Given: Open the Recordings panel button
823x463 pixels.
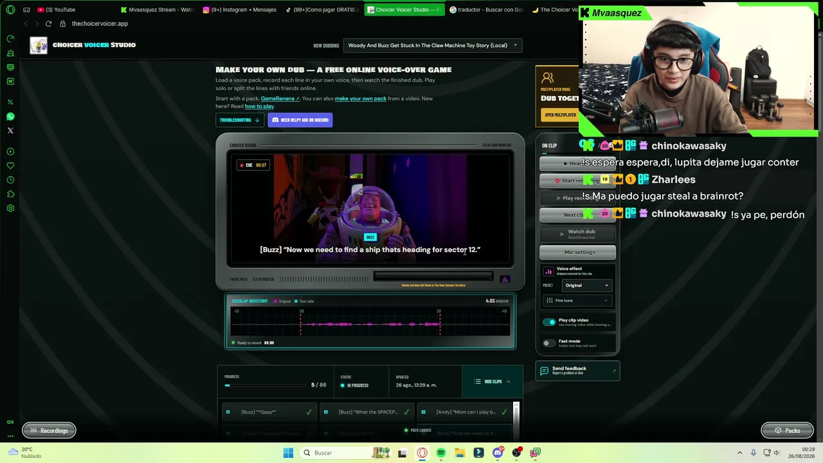Looking at the screenshot, I should (49, 431).
